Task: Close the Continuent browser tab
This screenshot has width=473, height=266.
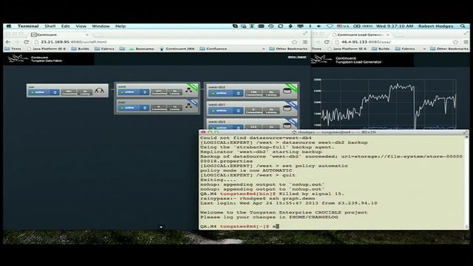Action: [x=87, y=35]
